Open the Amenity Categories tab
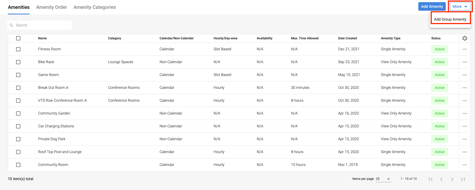This screenshot has width=475, height=190. 95,7
